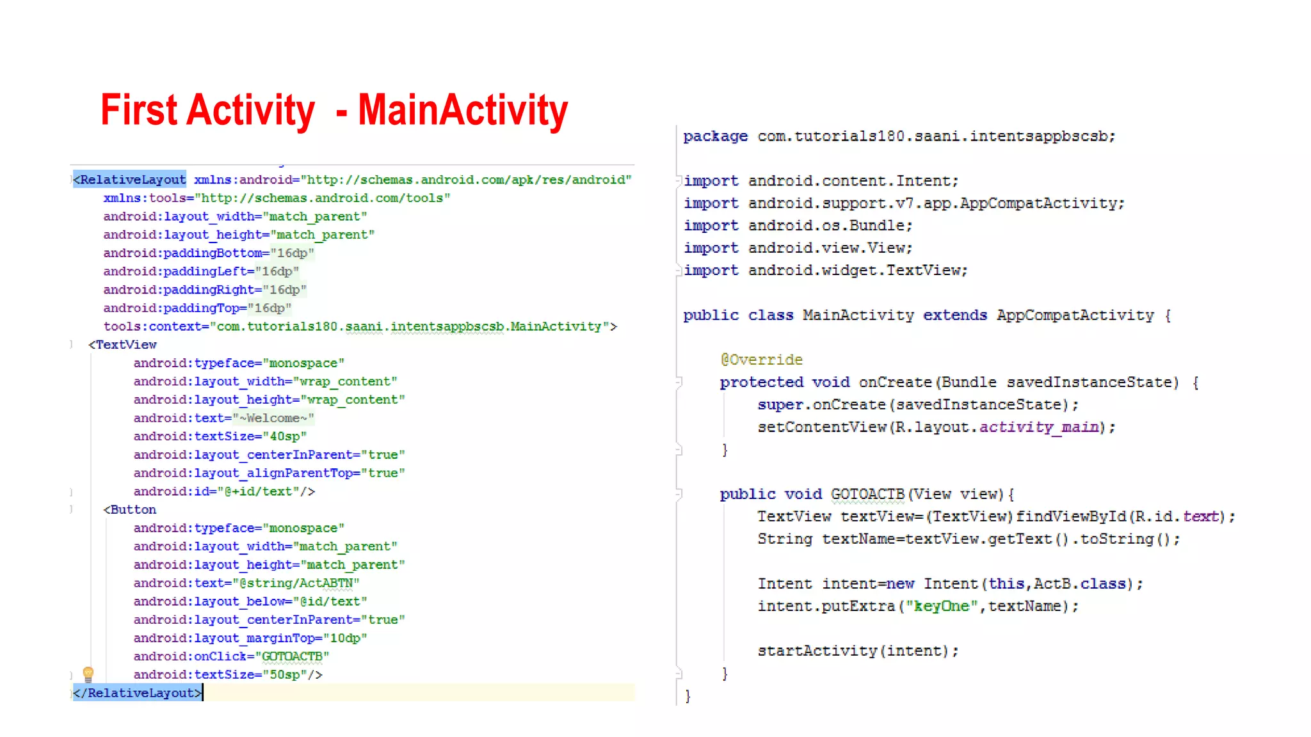The width and height of the screenshot is (1311, 737).
Task: Click the textSize="40sp" line
Action: coord(220,436)
